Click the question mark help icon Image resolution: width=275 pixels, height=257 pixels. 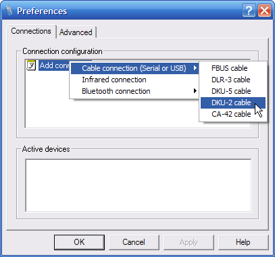click(x=249, y=11)
